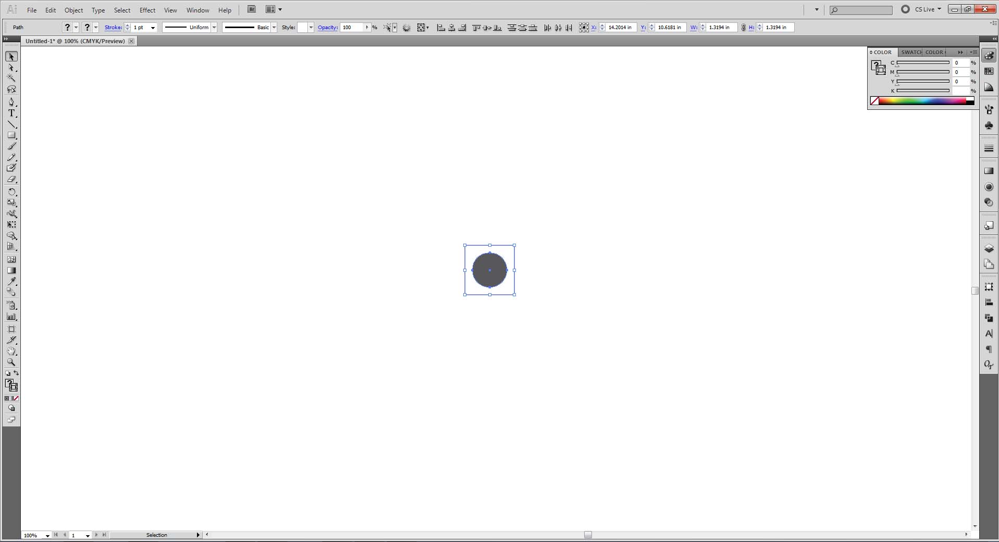Reset default fill and stroke
Screen dimensions: 999x542
[x=7, y=373]
